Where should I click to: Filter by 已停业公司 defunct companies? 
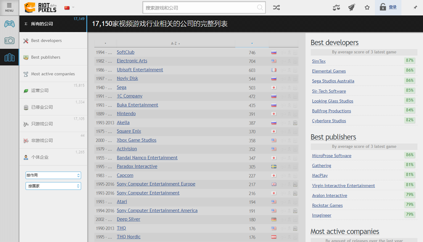click(x=53, y=107)
